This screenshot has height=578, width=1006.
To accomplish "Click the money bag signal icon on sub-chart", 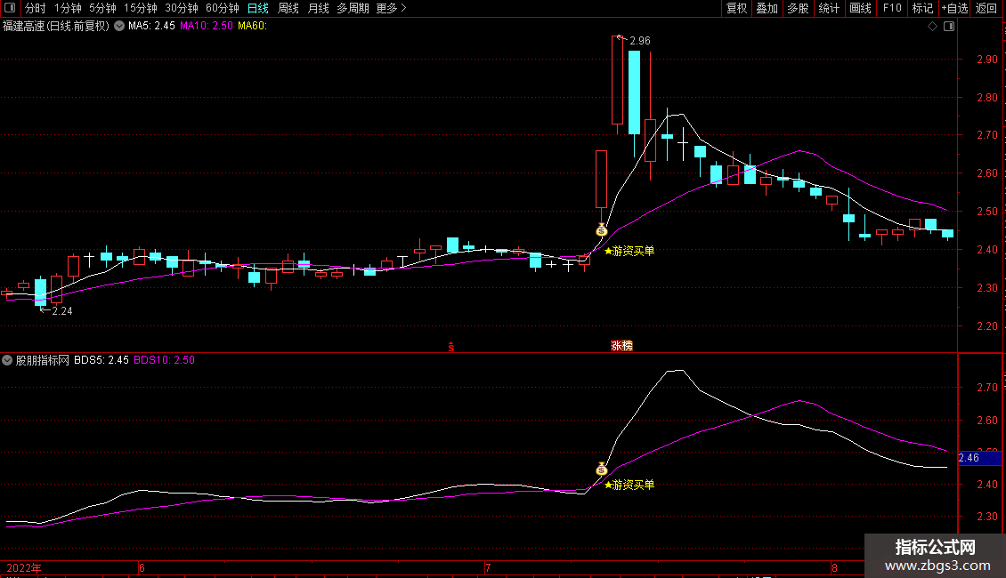I will pyautogui.click(x=601, y=469).
